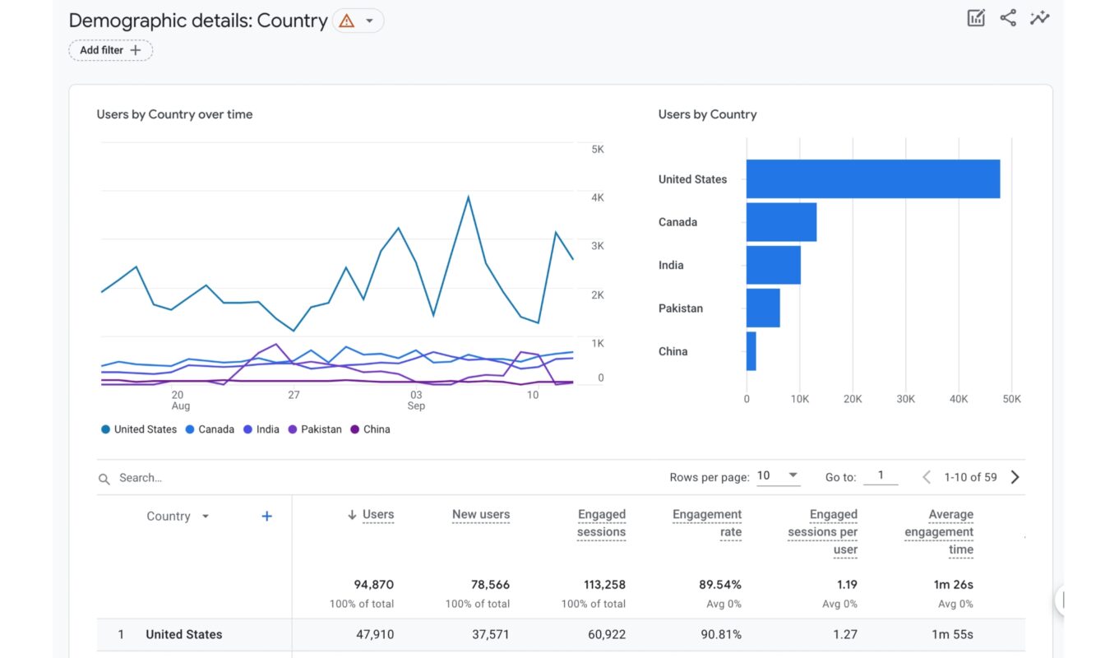Share this report
Image resolution: width=1096 pixels, height=658 pixels.
pyautogui.click(x=1008, y=16)
